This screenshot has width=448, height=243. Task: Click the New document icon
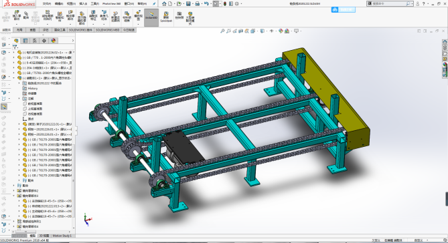pyautogui.click(x=170, y=4)
